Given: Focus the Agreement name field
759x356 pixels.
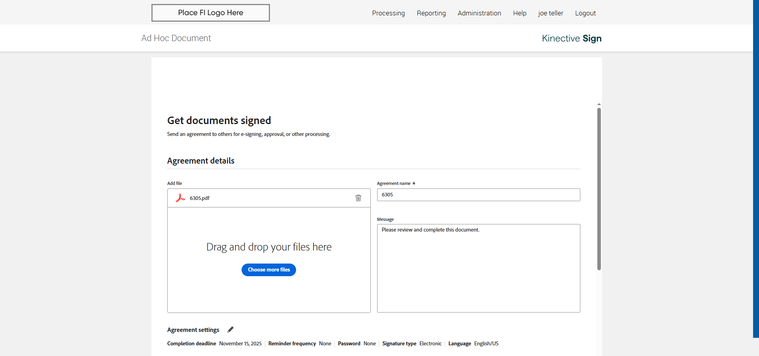Looking at the screenshot, I should click(478, 195).
